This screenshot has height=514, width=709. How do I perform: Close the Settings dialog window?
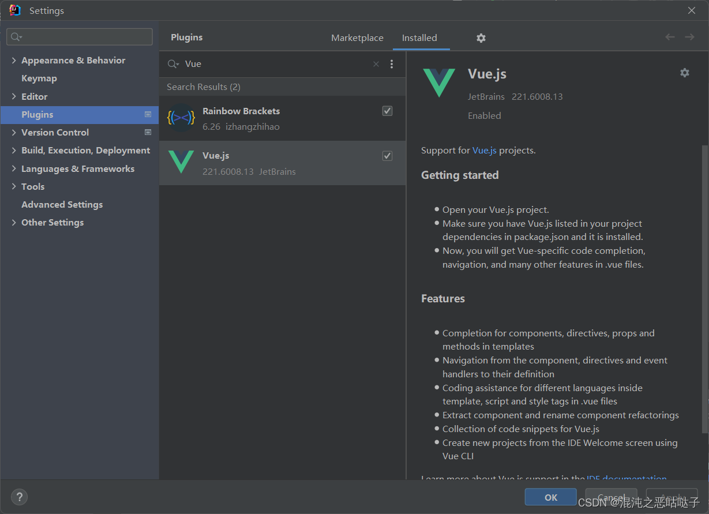click(692, 10)
